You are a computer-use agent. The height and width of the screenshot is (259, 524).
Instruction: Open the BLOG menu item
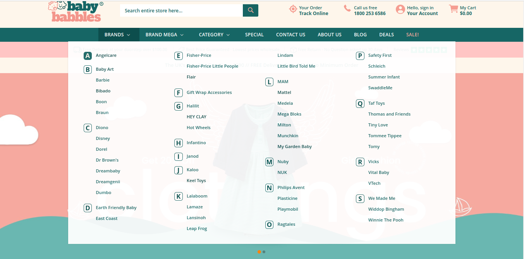[360, 35]
